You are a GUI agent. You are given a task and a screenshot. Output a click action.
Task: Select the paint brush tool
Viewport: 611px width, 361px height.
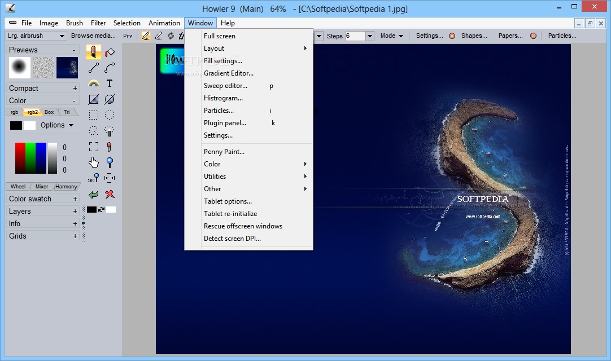(x=94, y=52)
